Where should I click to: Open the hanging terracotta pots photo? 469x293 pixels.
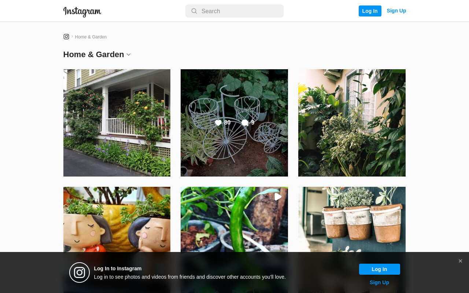click(352, 219)
